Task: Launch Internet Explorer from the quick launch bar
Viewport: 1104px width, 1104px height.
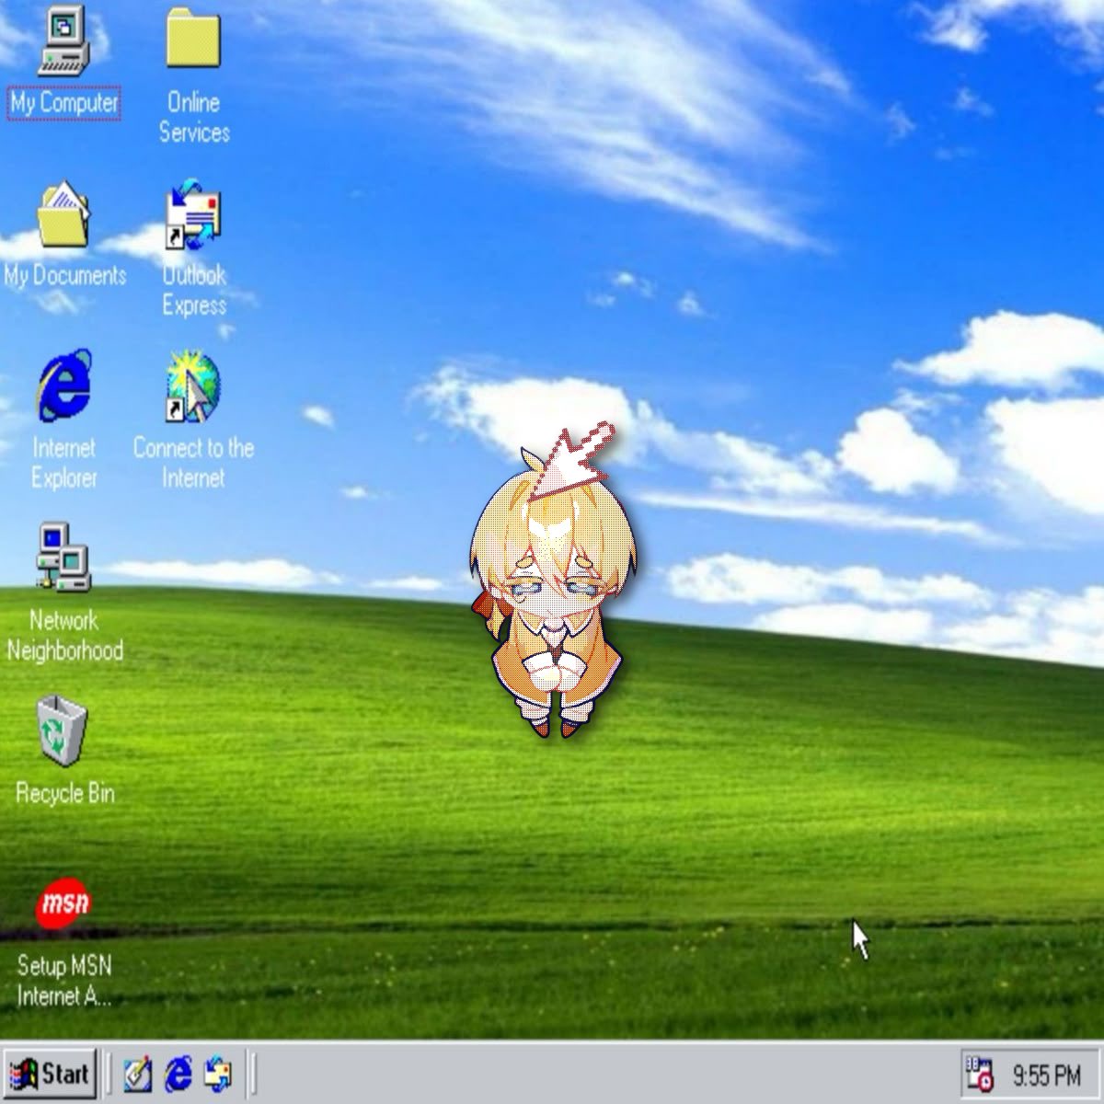Action: click(x=178, y=1074)
